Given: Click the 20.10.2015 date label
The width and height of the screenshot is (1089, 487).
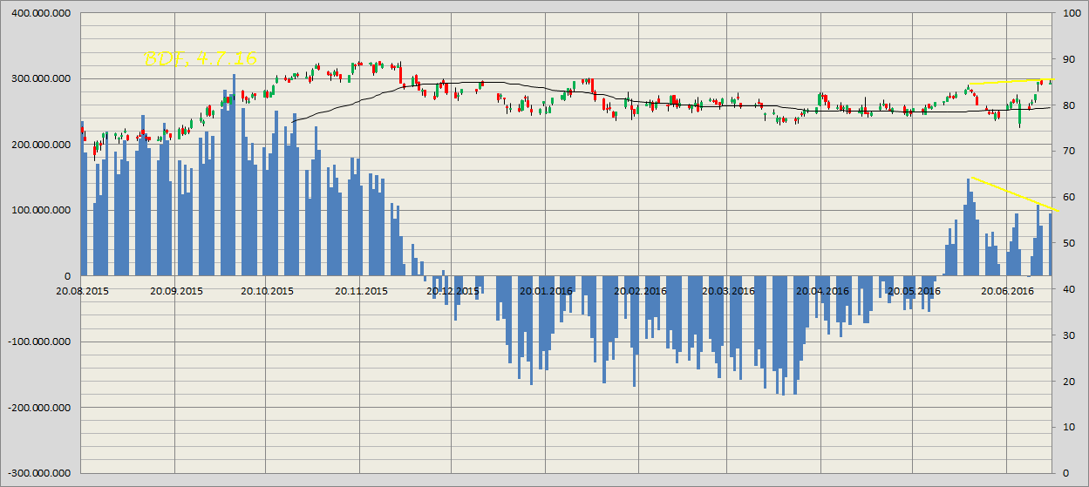Looking at the screenshot, I should click(268, 291).
